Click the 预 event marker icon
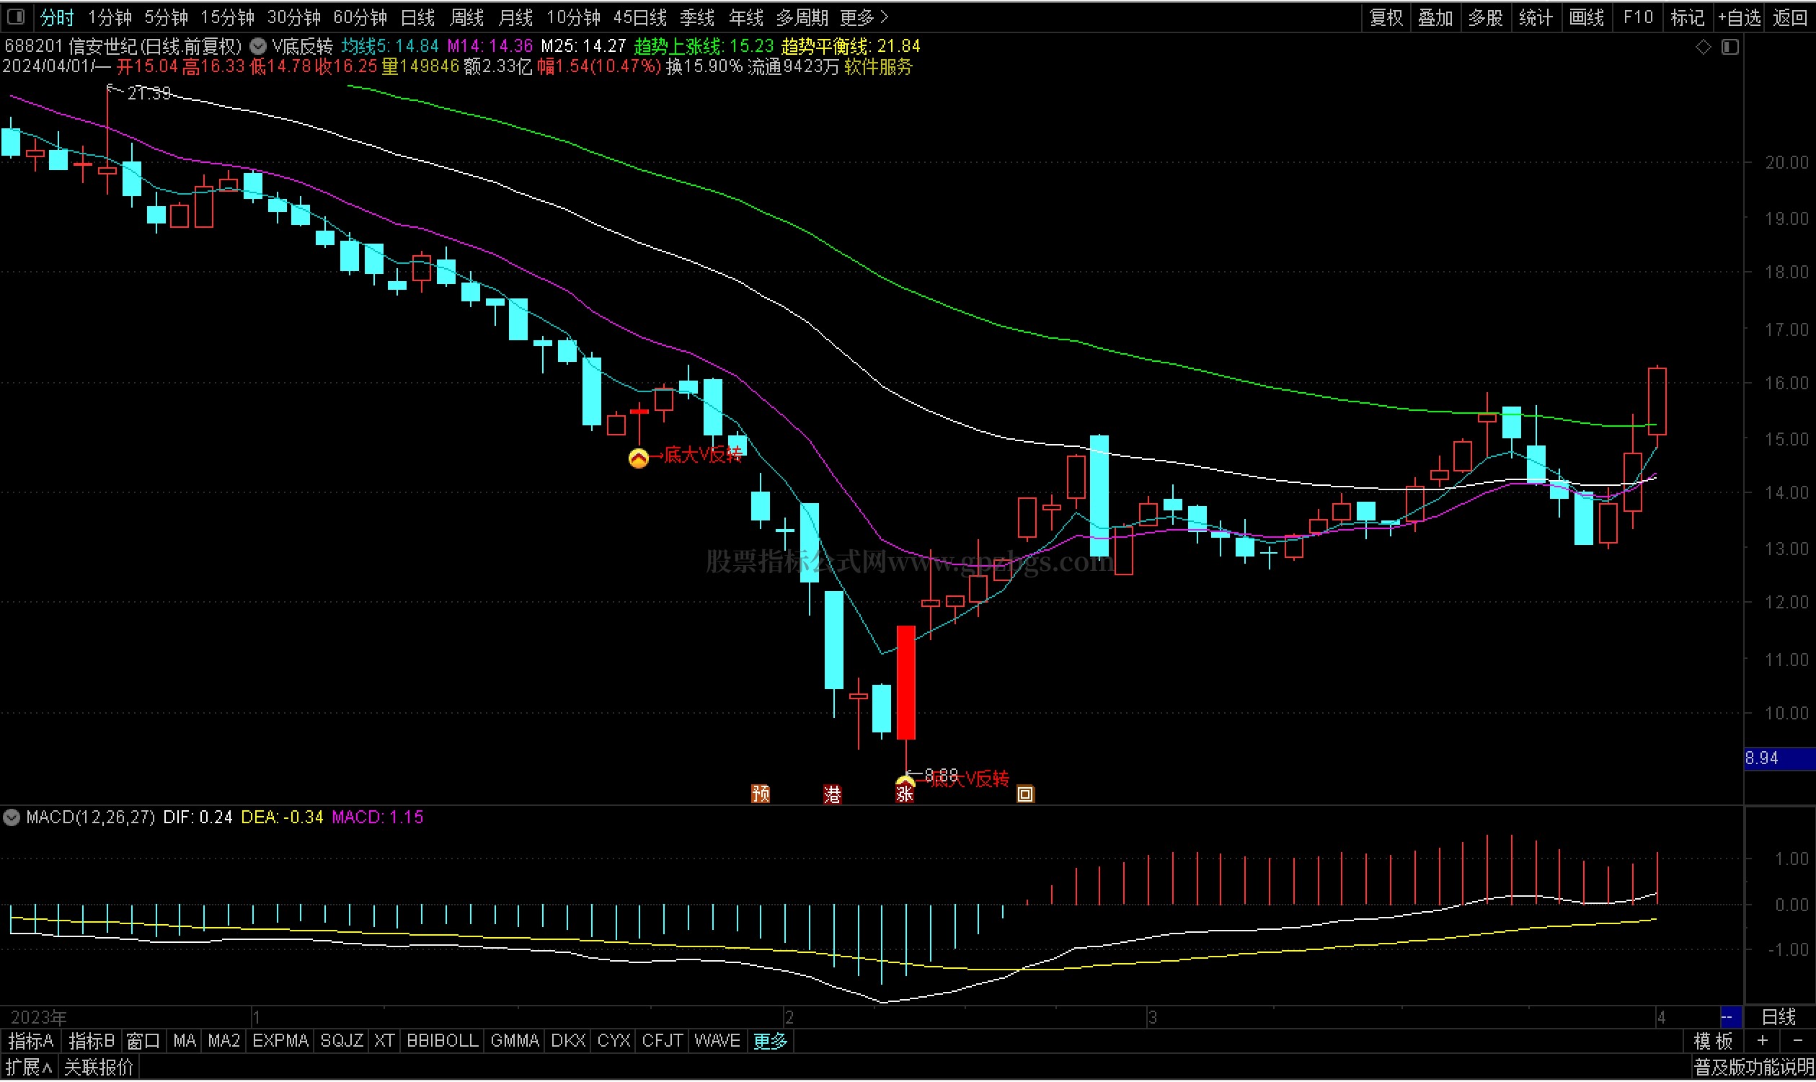Screen dimensions: 1816x1082 761,794
